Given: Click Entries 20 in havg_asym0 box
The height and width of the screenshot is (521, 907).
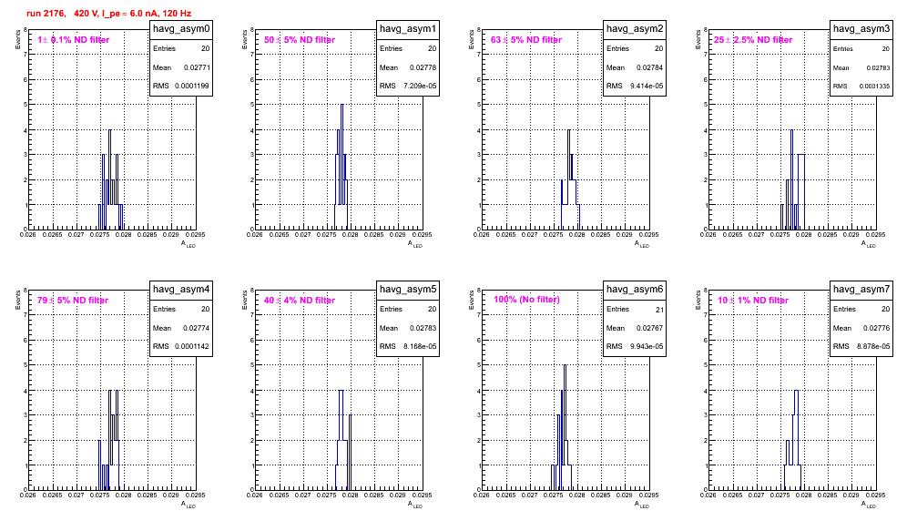Looking at the screenshot, I should tap(181, 49).
